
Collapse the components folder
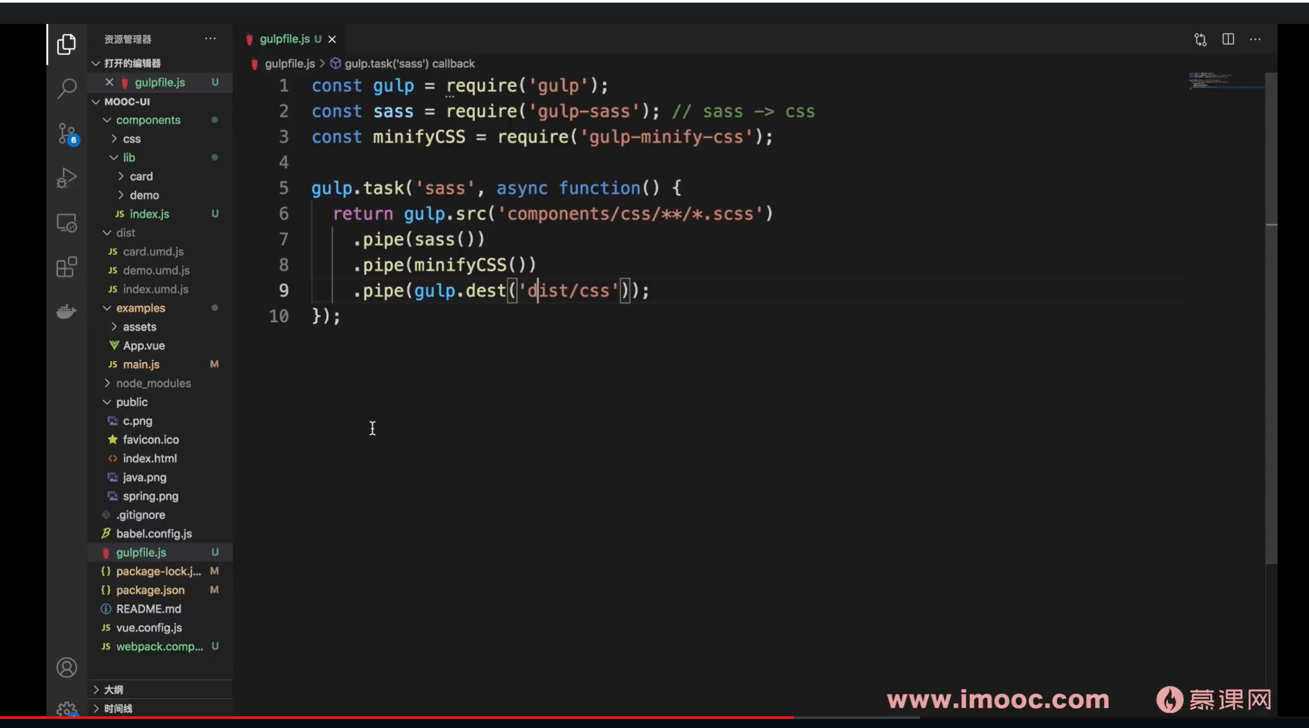[148, 120]
